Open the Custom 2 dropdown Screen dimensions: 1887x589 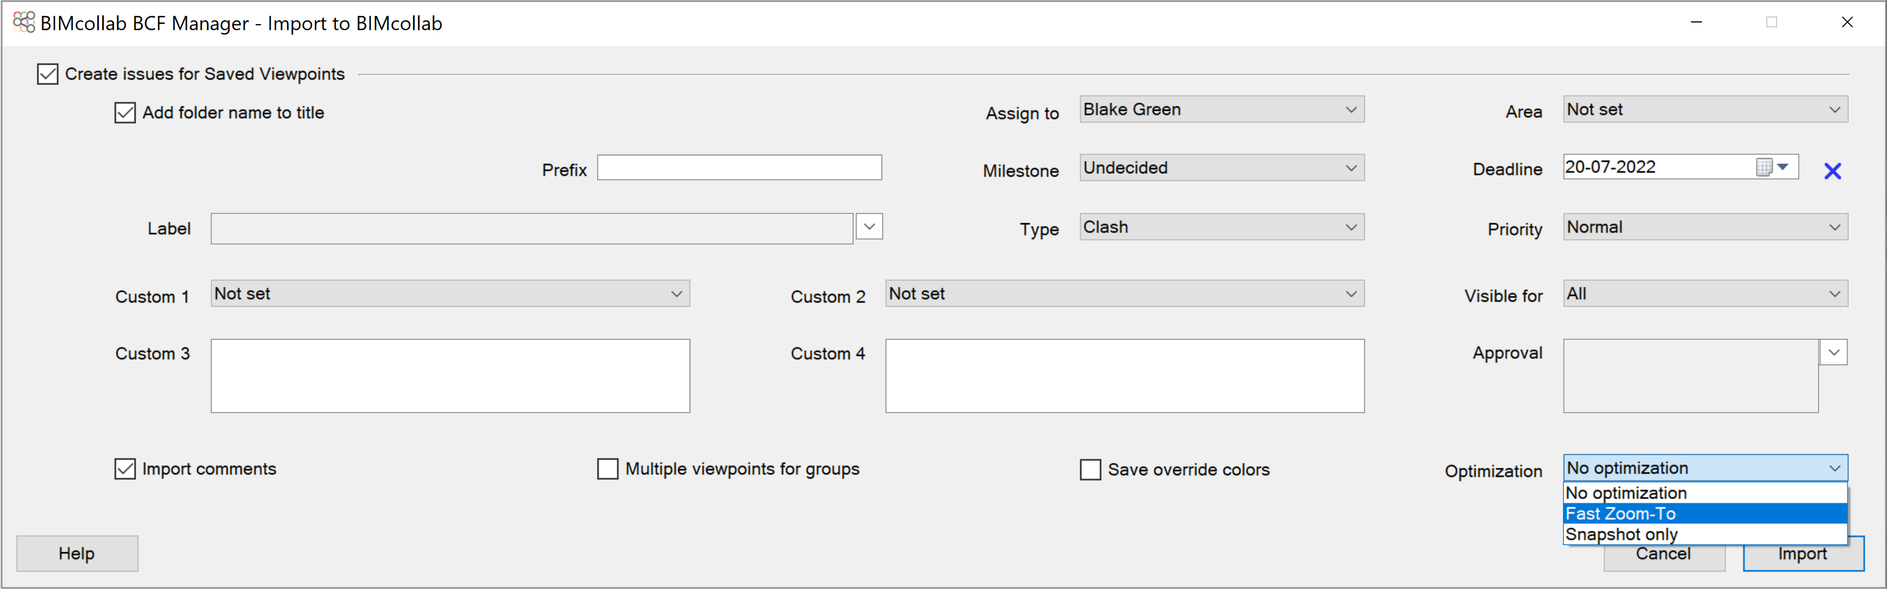pyautogui.click(x=1124, y=294)
